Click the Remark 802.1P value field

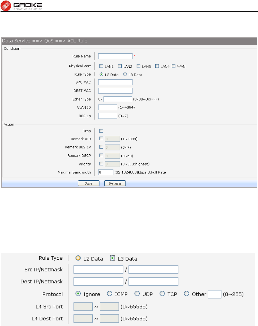(112, 147)
